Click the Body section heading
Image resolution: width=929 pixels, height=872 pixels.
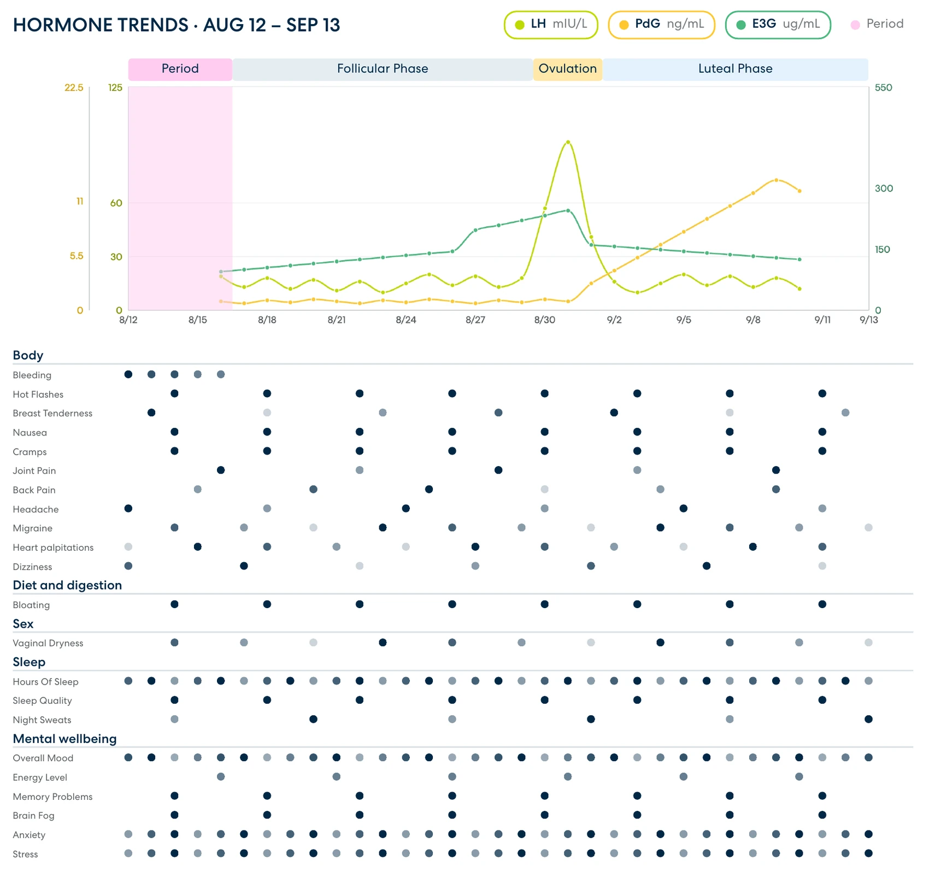(x=28, y=355)
